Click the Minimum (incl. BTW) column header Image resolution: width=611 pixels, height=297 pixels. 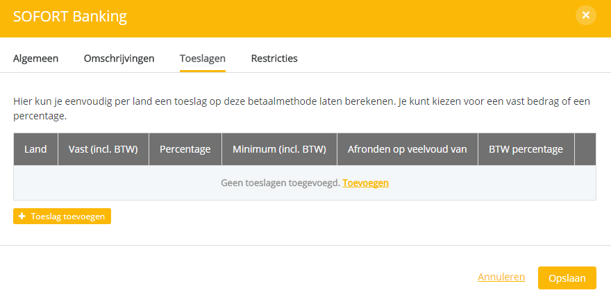pyautogui.click(x=279, y=149)
